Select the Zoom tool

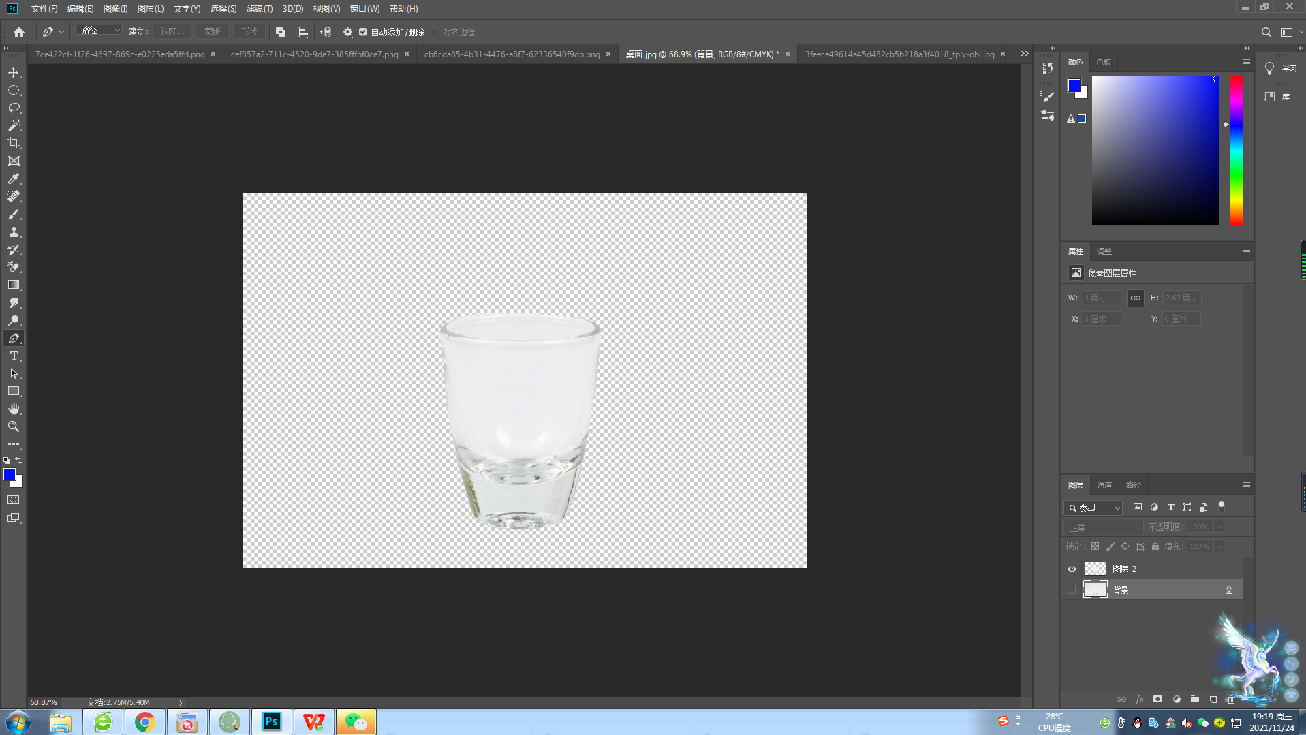coord(14,426)
